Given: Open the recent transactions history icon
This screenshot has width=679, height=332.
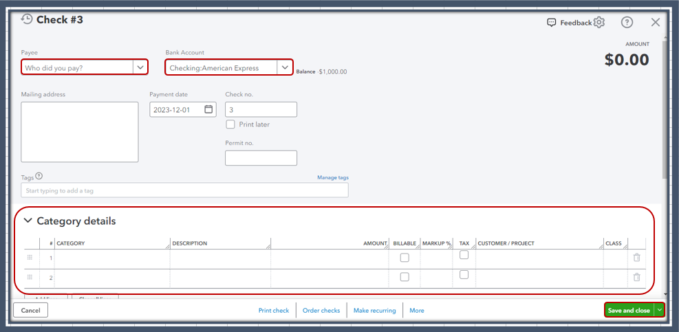Looking at the screenshot, I should 27,19.
